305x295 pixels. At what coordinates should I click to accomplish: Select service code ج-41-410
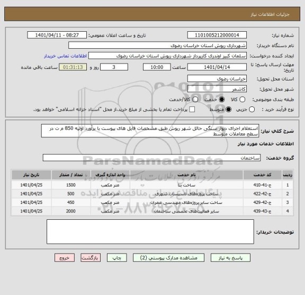[263, 185]
